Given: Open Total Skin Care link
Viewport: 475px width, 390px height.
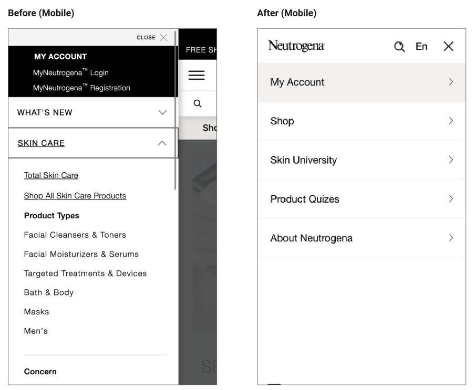Looking at the screenshot, I should [51, 175].
